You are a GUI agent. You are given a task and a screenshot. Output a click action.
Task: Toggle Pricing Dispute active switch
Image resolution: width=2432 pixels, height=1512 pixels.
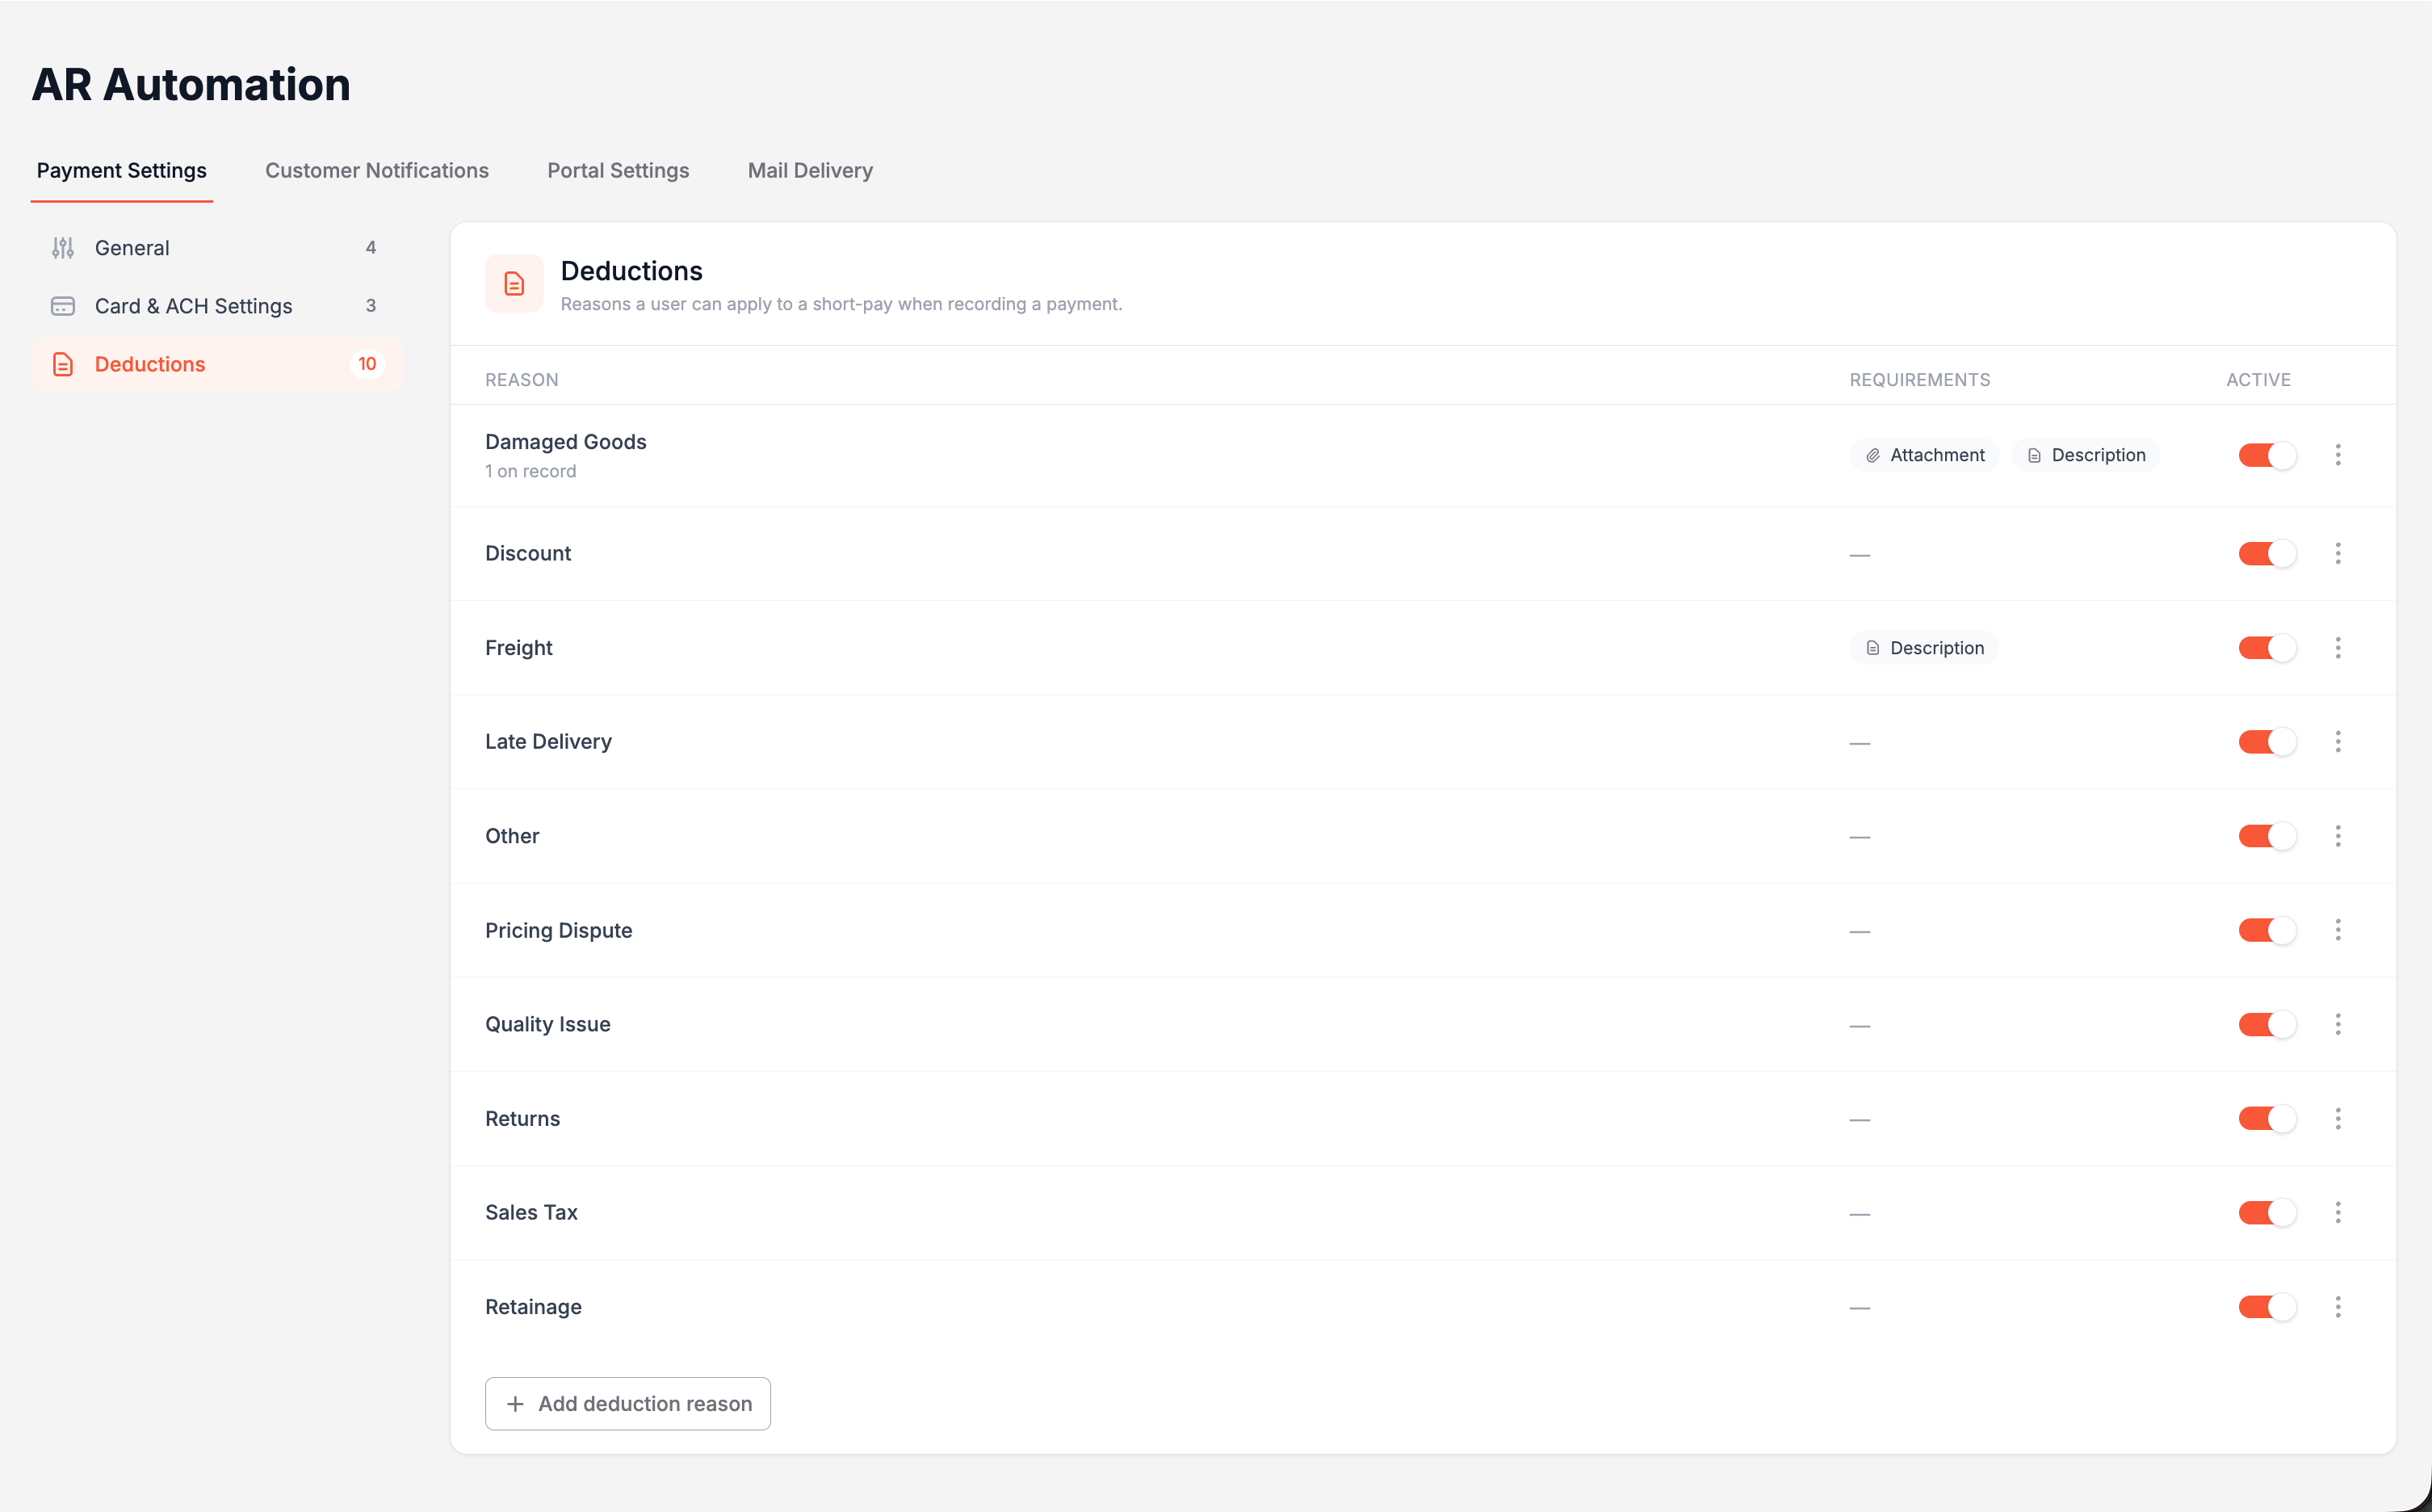[x=2267, y=930]
